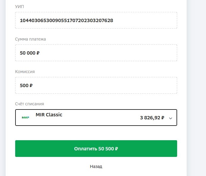Image resolution: width=206 pixels, height=176 pixels.
Task: Click the 500 ₽ commission value
Action: [26, 85]
